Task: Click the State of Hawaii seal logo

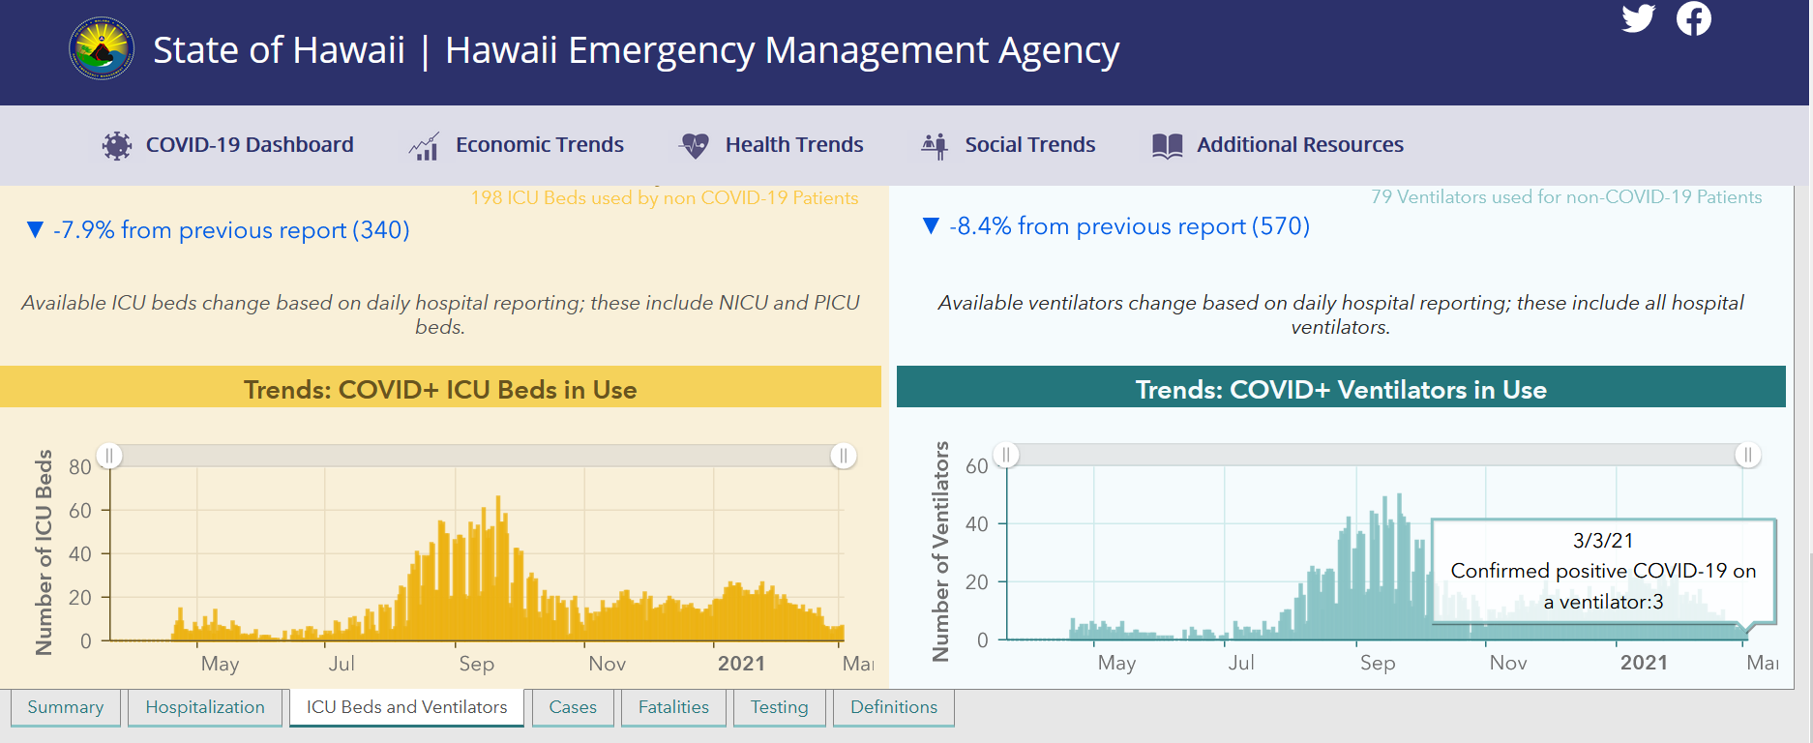Action: tap(102, 48)
